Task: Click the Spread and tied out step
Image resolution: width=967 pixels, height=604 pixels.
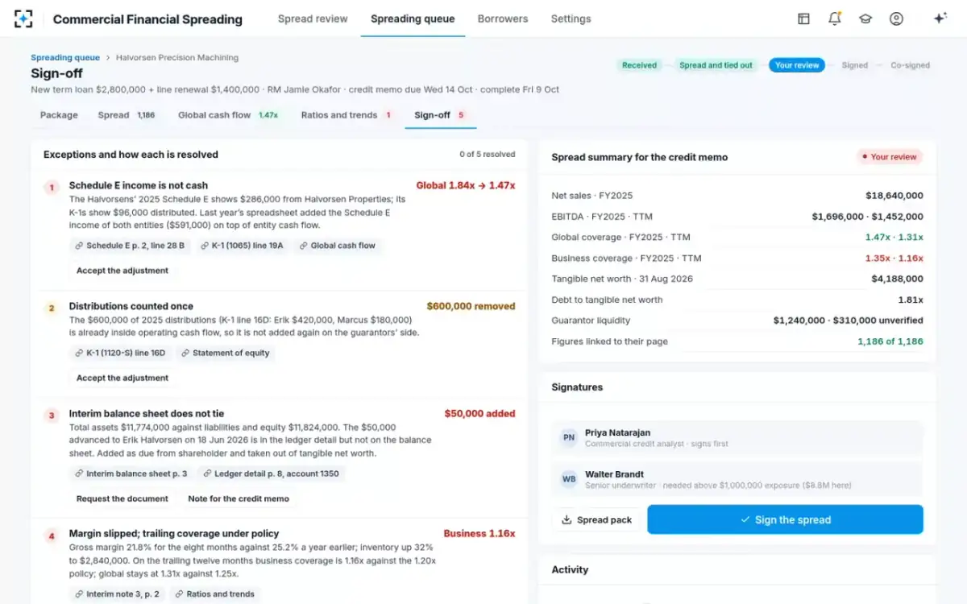Action: [x=716, y=65]
